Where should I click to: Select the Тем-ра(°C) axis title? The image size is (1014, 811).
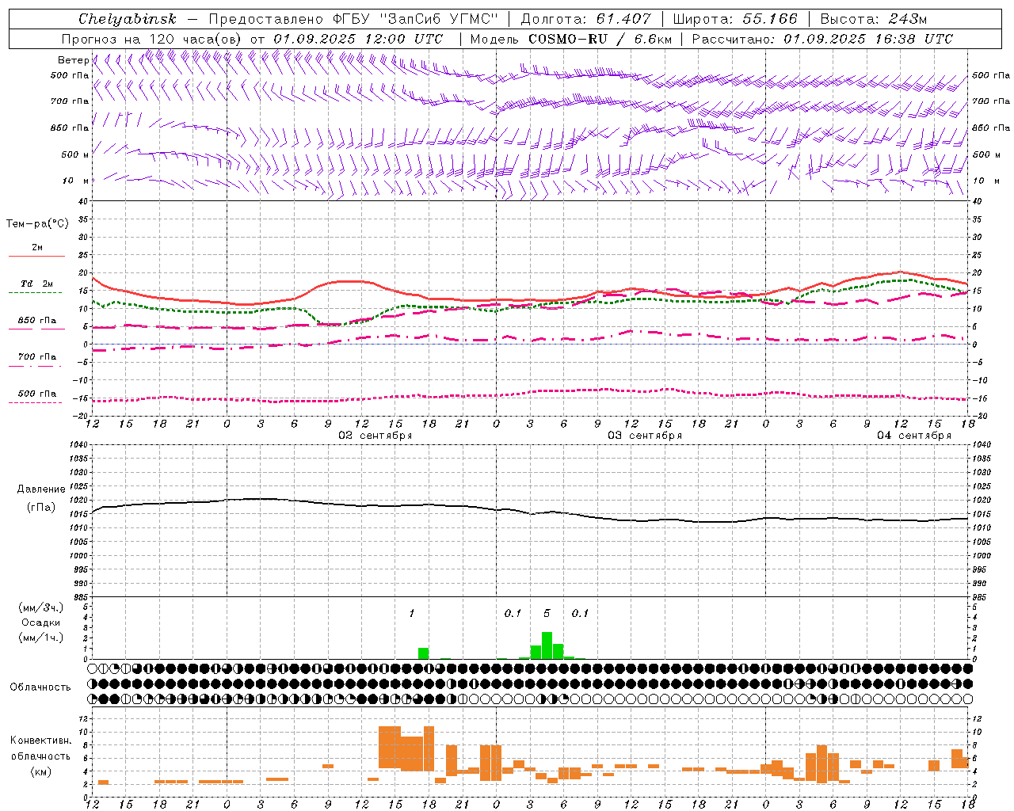37,224
